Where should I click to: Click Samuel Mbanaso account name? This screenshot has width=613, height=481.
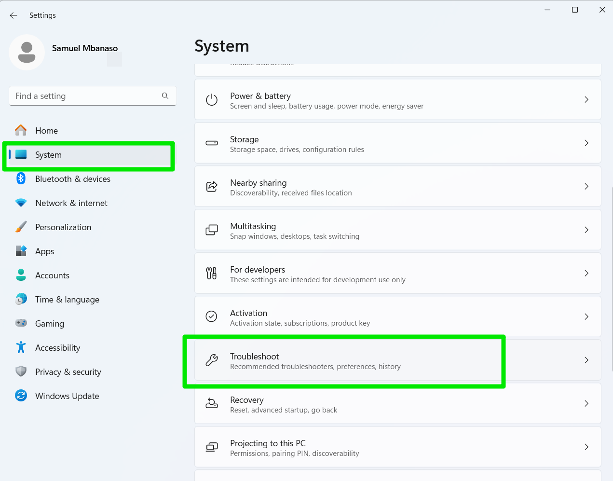click(85, 48)
